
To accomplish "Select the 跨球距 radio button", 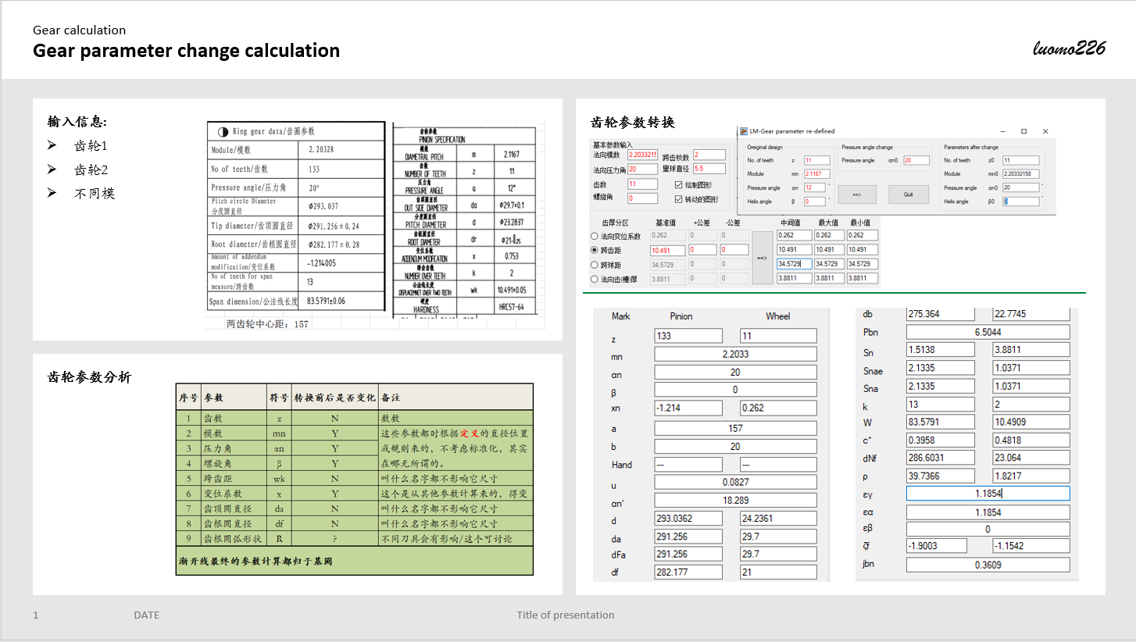I will (595, 265).
